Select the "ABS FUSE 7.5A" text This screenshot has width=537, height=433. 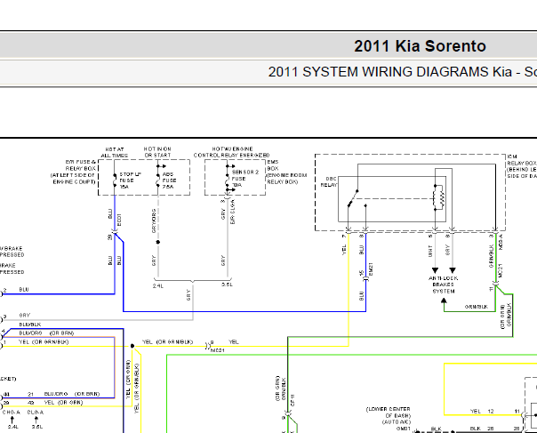(169, 180)
